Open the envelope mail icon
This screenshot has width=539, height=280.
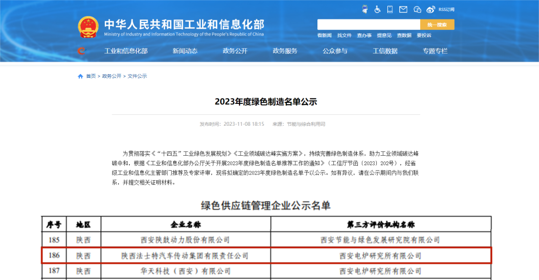pyautogui.click(x=403, y=9)
